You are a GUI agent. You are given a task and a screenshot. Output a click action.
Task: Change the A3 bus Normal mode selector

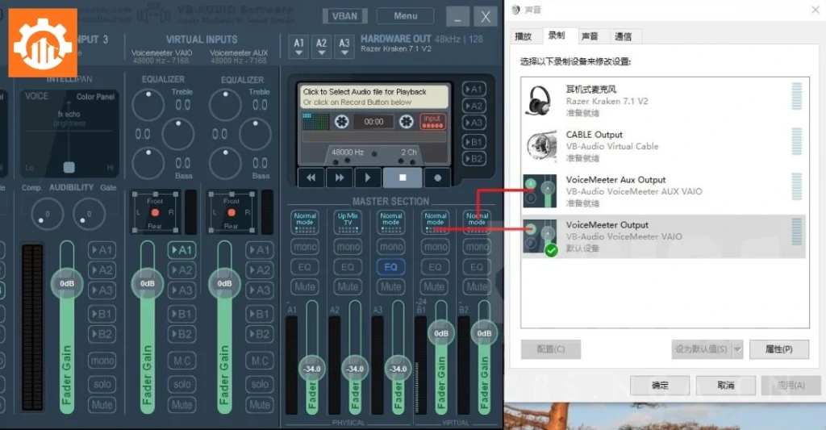click(x=391, y=223)
